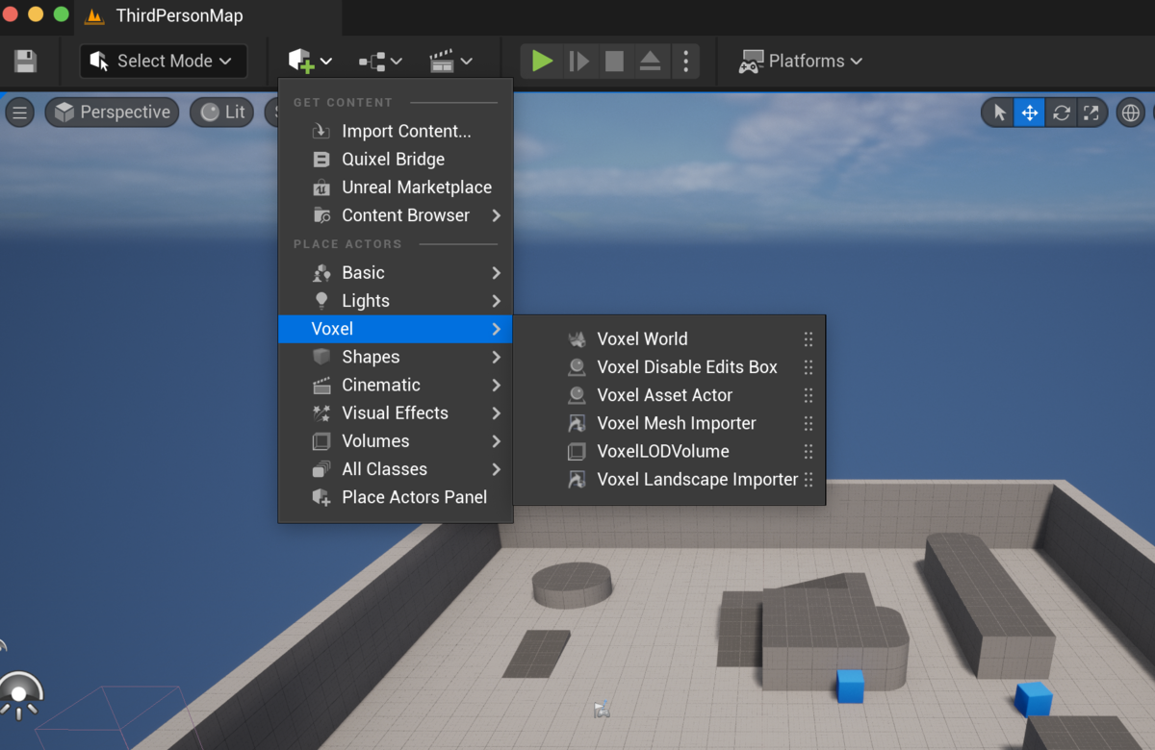Select Voxel Mesh Importer entry
Viewport: 1155px width, 750px height.
coord(669,423)
